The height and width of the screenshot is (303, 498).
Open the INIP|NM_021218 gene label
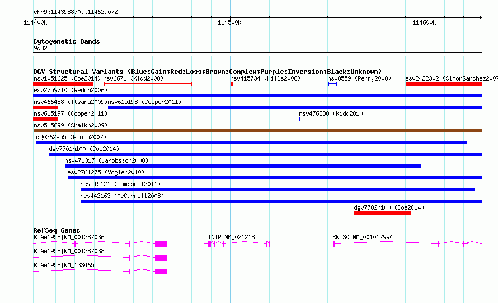click(232, 237)
